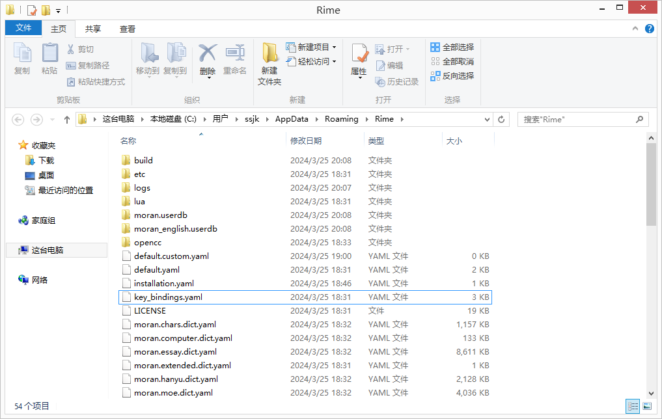Open the Easy access (轻松访问) dropdown
Image resolution: width=662 pixels, height=419 pixels.
335,61
